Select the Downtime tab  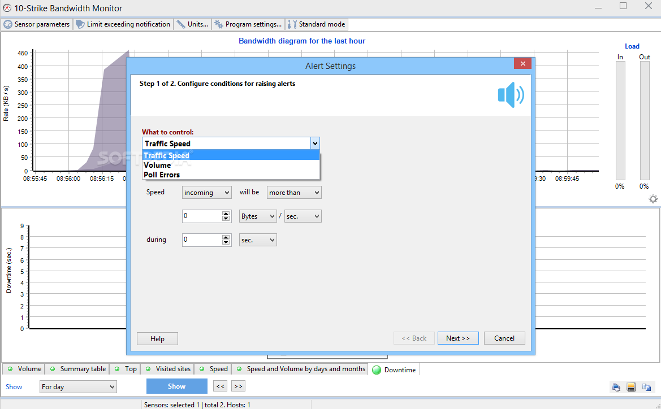pos(394,370)
